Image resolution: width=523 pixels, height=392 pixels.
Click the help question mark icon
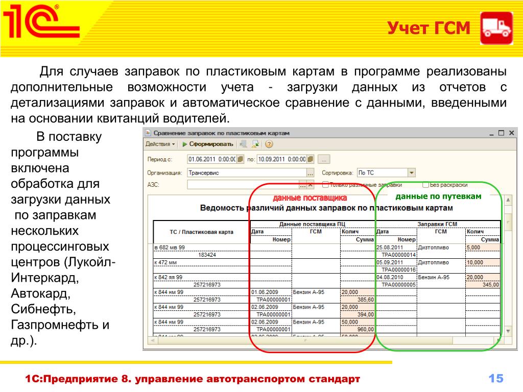pos(269,144)
